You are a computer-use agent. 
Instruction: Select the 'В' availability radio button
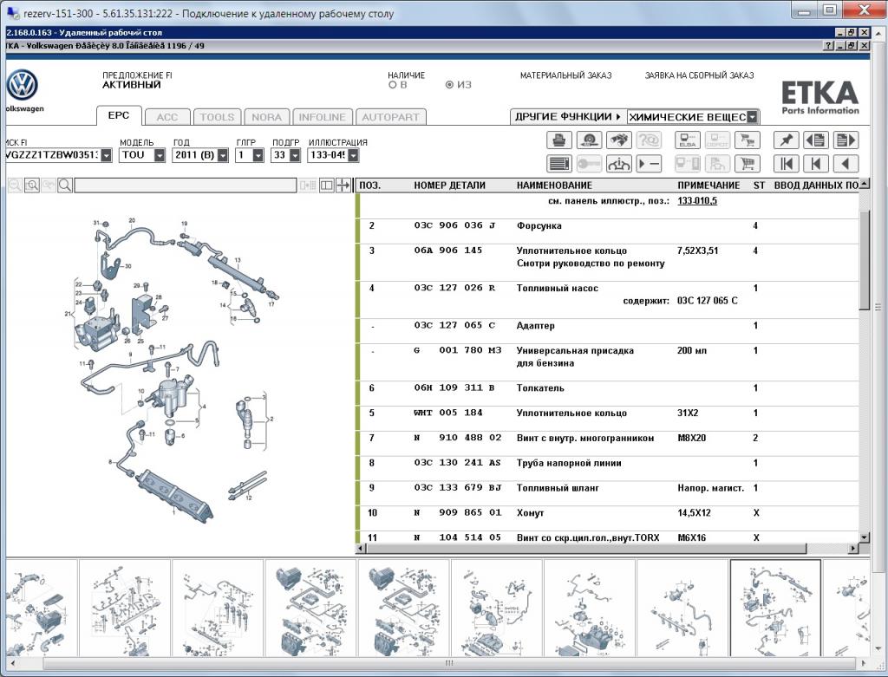393,85
